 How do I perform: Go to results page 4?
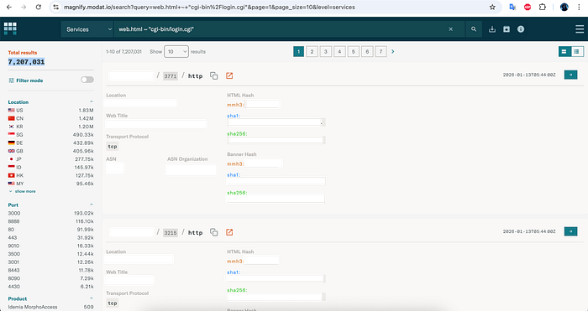339,52
